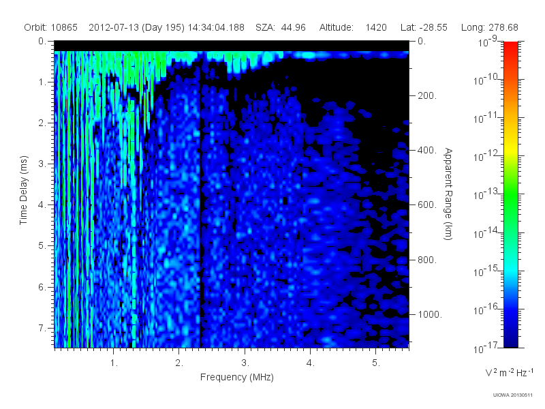Click the '200.' Apparent Range tick label

pyautogui.click(x=427, y=95)
